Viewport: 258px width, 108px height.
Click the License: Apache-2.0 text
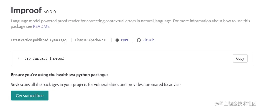(90, 40)
